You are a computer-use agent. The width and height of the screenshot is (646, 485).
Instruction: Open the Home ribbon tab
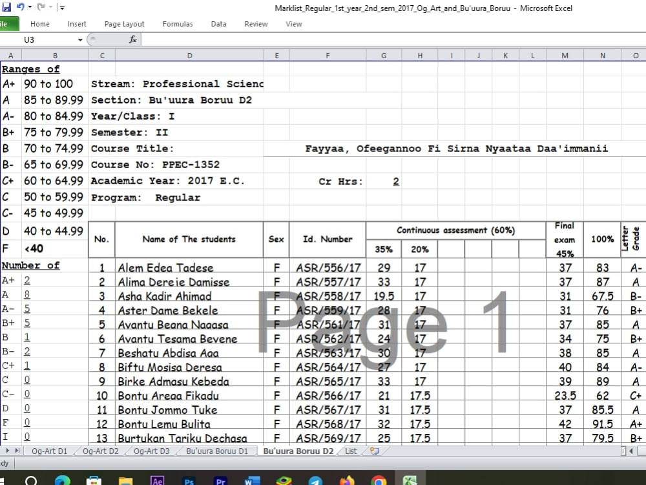click(x=40, y=24)
